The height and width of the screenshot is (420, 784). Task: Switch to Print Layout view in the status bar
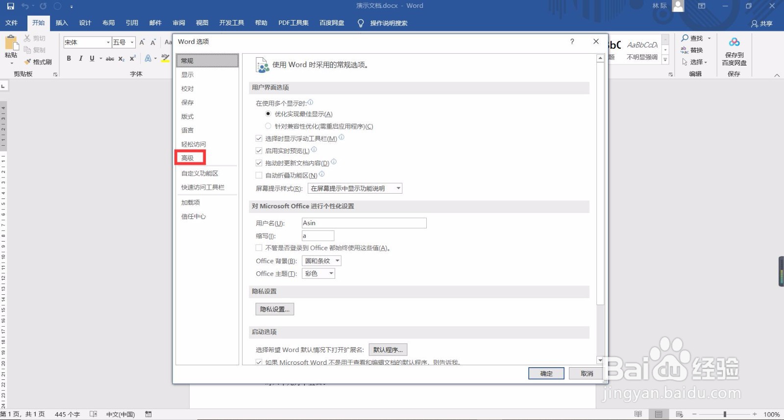659,414
